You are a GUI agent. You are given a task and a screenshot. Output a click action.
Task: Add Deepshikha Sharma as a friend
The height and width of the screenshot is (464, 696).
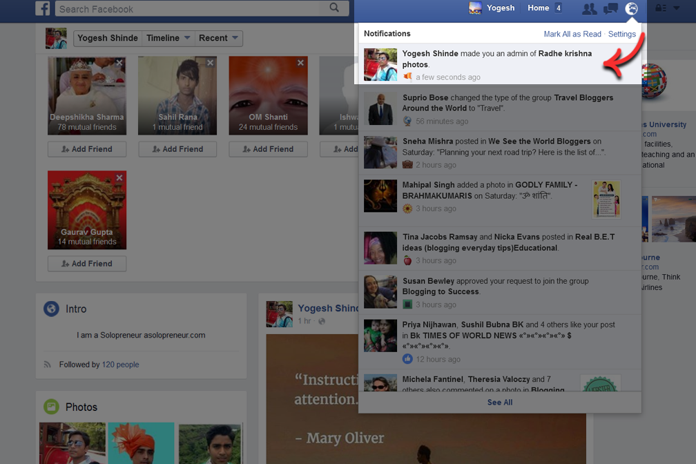pos(87,149)
